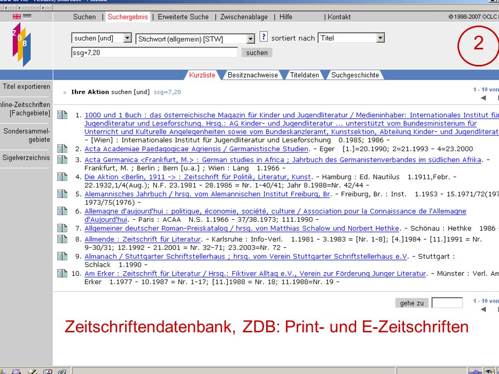Click Titel exportieren in the sidebar
The width and height of the screenshot is (499, 374).
[x=27, y=87]
